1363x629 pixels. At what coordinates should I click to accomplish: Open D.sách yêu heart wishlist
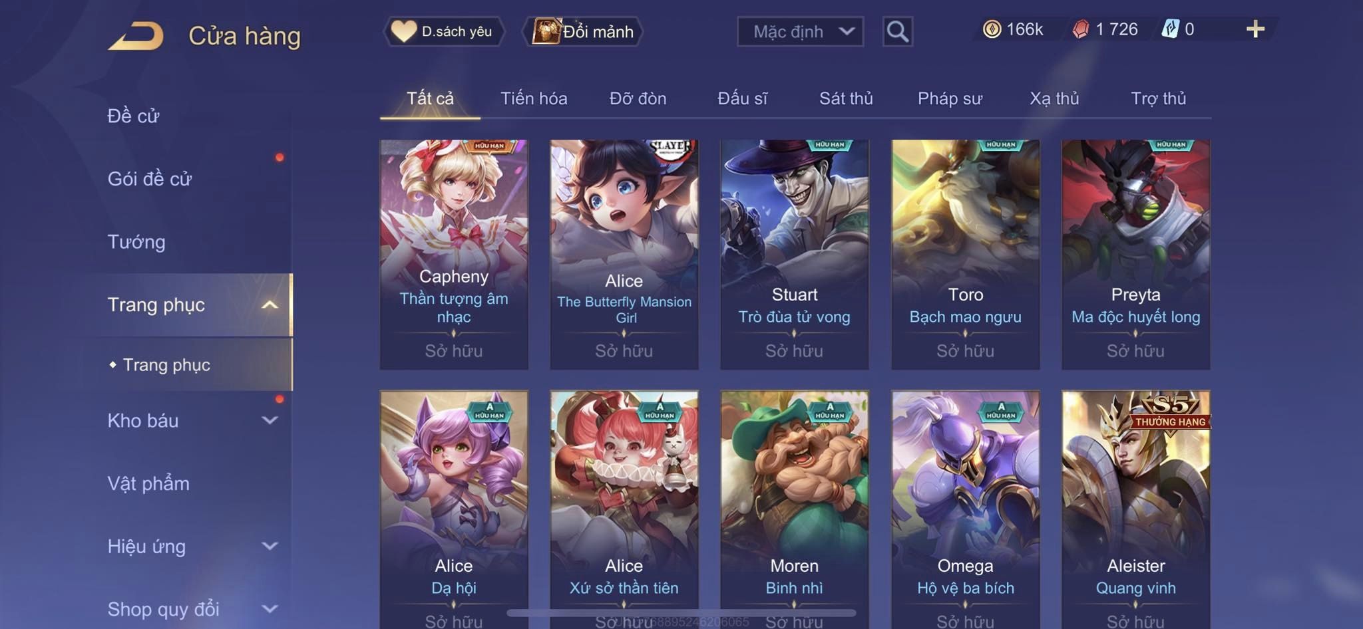443,31
